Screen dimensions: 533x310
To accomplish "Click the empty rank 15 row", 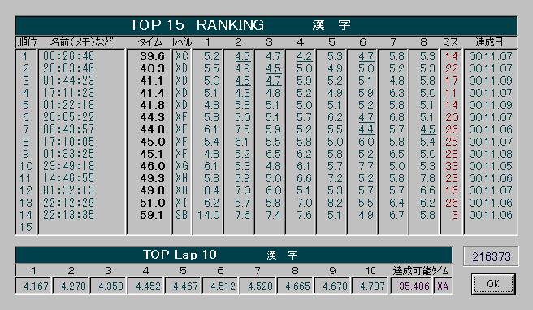I will point(266,227).
